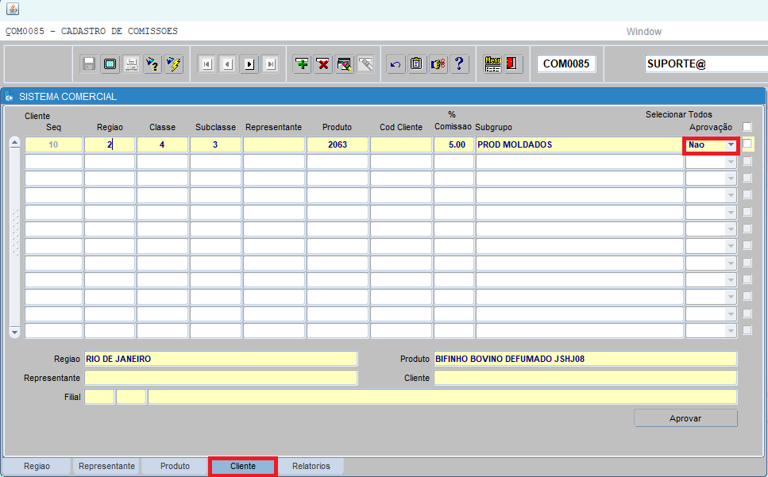Tick the checkbox for the PROD MOLDADOS row
Screen dimensions: 768x477
coord(747,144)
